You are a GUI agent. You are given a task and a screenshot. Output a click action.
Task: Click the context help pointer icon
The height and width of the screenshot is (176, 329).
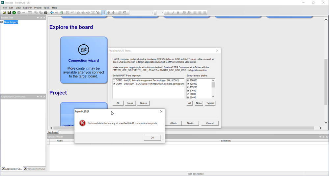tap(124, 12)
